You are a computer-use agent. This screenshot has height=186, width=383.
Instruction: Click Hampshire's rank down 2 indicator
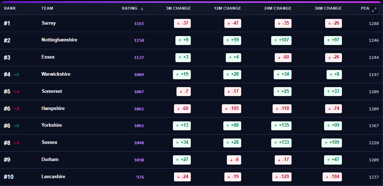point(16,109)
